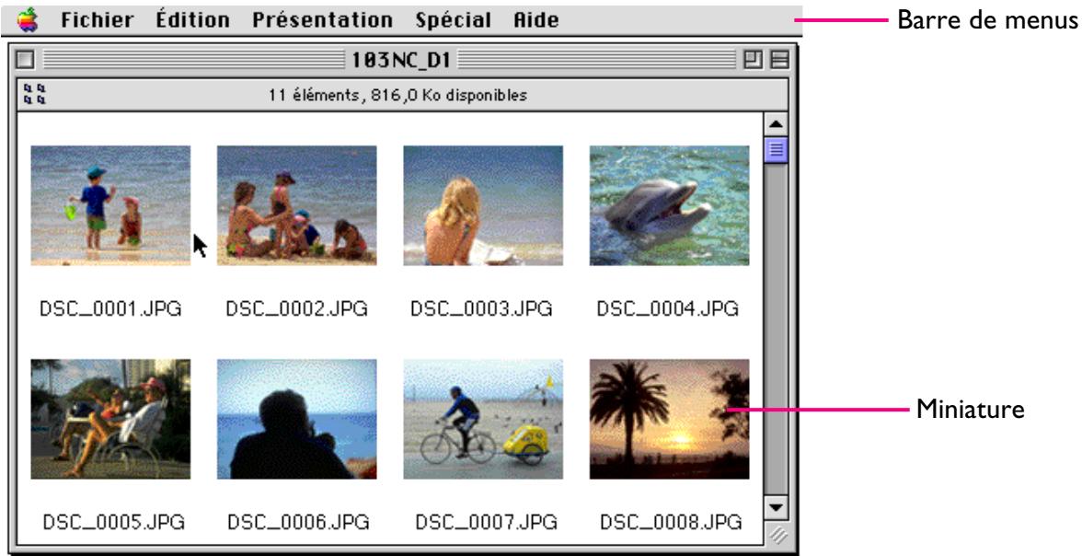
Task: Select the DSC_0005.JPG thumbnail of people on chairs
Action: [x=110, y=419]
